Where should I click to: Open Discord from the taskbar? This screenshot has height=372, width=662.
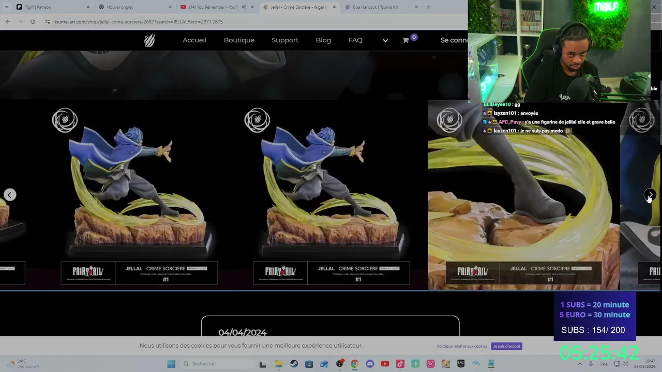370,364
